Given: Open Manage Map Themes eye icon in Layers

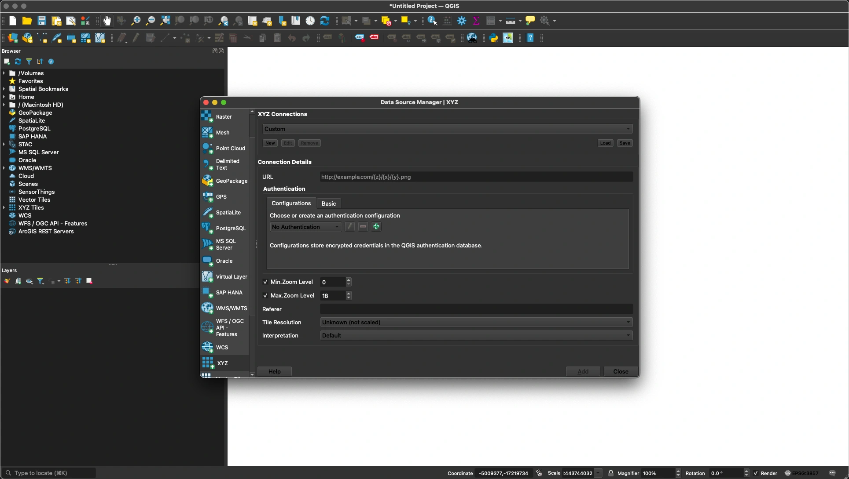Looking at the screenshot, I should [29, 281].
